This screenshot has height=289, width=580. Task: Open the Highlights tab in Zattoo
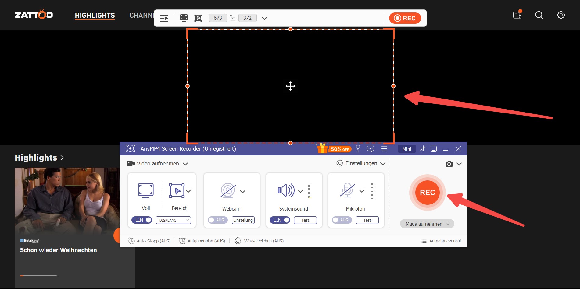click(95, 15)
